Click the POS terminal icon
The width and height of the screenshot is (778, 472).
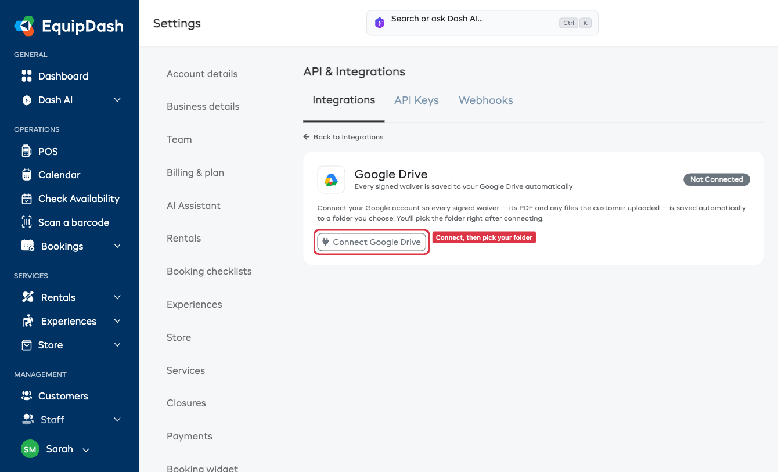(x=26, y=151)
